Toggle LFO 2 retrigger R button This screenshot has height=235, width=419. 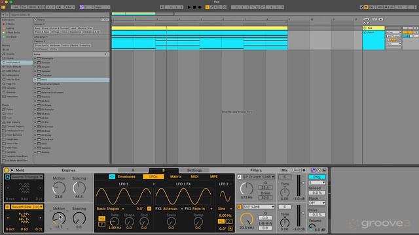pos(230,228)
